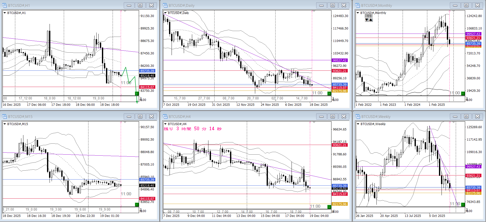
Task: Click the Y1 button in Monthly chart
Action: pos(369,16)
